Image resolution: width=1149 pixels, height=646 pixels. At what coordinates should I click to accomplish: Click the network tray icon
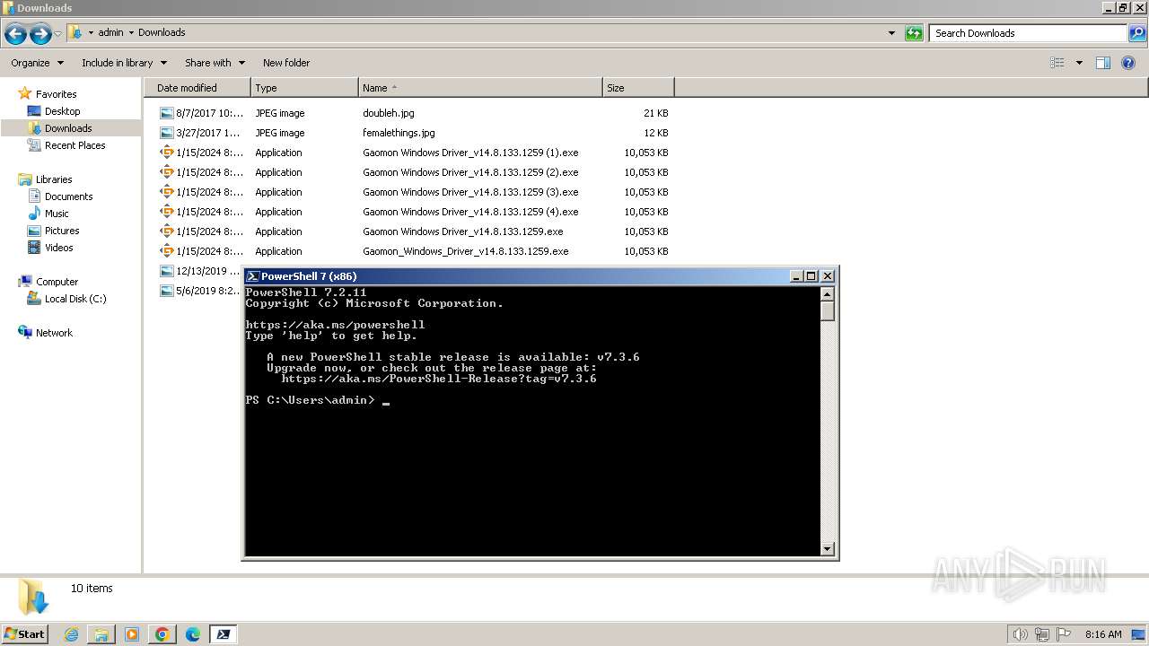point(1042,634)
